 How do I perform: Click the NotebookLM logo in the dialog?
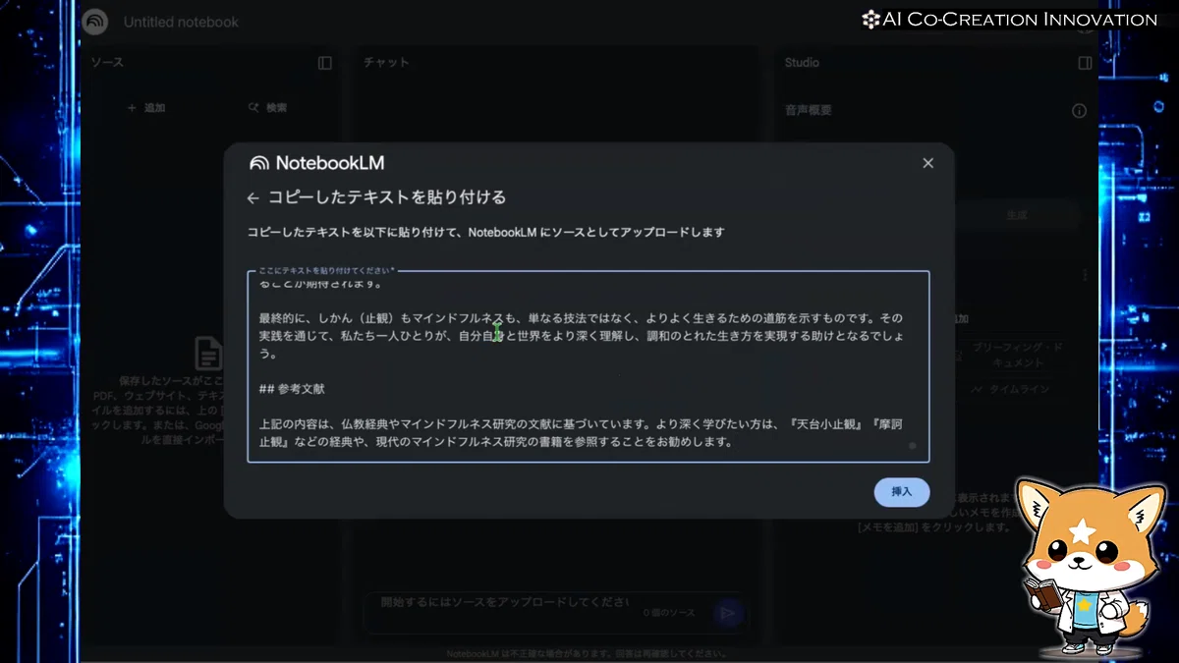(316, 163)
